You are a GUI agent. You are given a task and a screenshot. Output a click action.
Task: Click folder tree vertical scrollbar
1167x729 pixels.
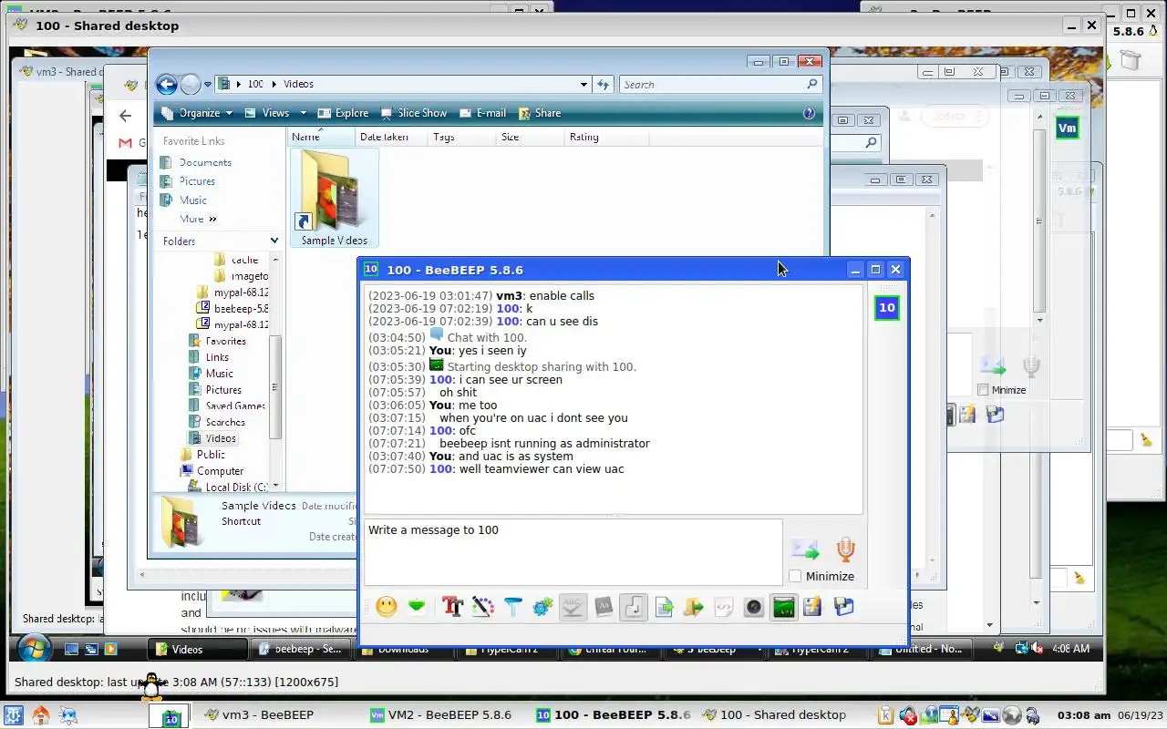(275, 387)
